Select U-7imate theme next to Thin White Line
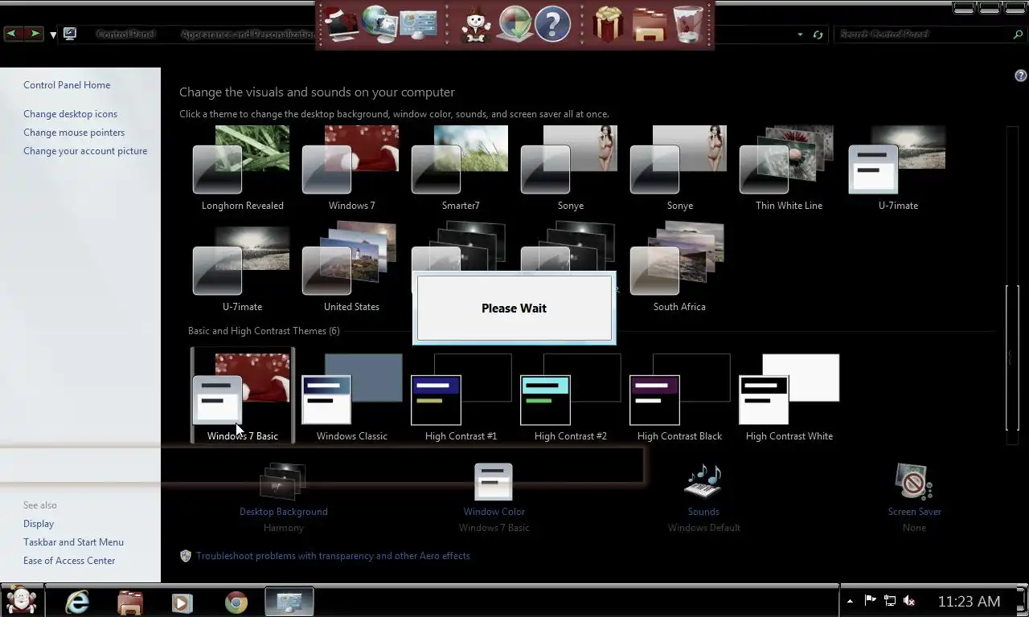Viewport: 1029px width, 617px height. (x=898, y=168)
